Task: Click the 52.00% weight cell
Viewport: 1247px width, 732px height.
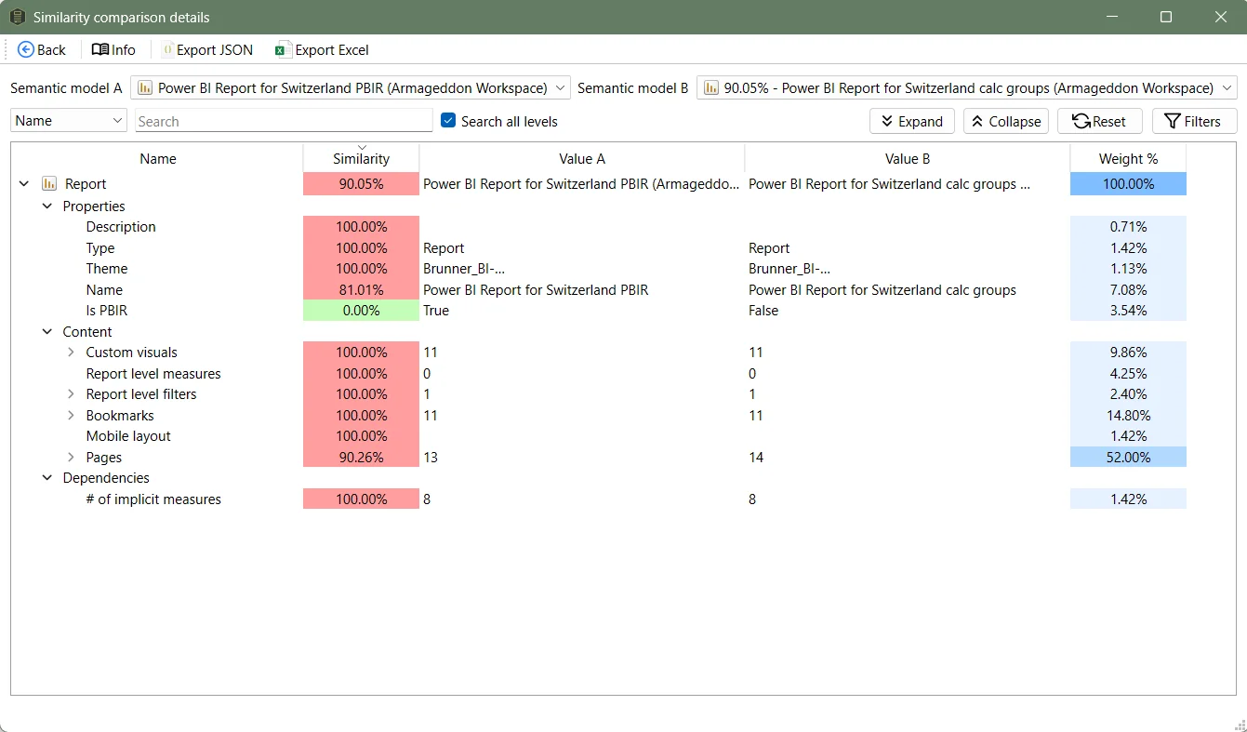Action: 1128,458
